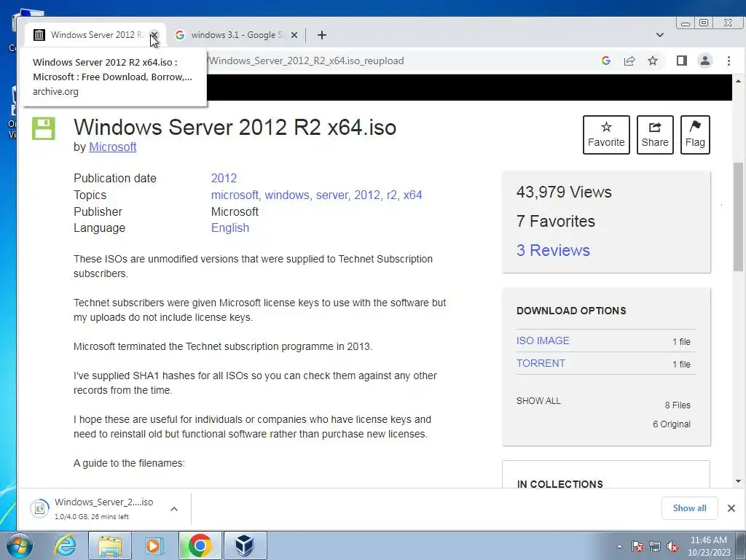The width and height of the screenshot is (746, 560).
Task: Open VirtualBox from the taskbar
Action: [245, 545]
